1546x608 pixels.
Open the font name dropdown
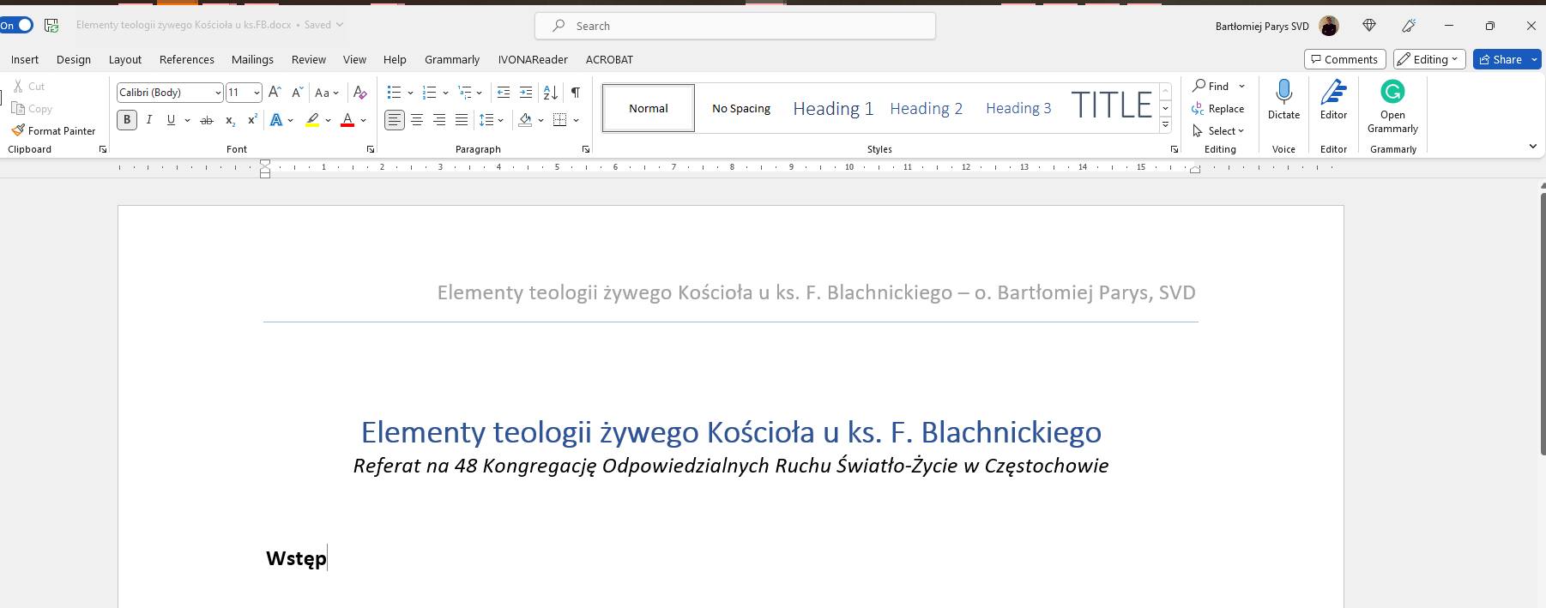tap(218, 93)
